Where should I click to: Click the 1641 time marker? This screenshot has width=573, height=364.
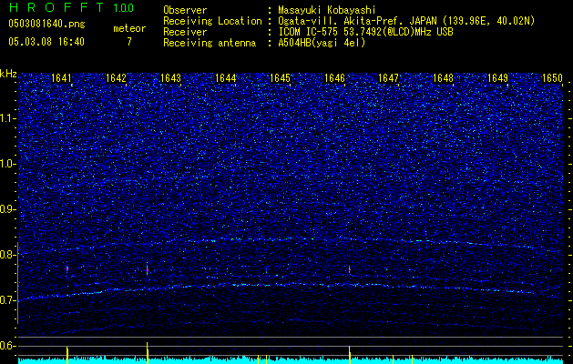pyautogui.click(x=62, y=78)
